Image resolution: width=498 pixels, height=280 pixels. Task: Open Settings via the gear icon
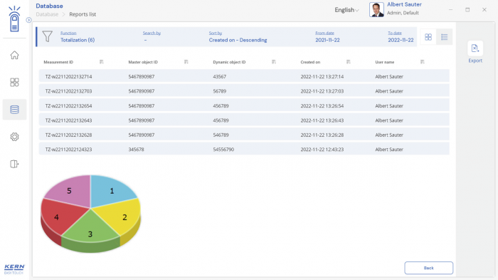pyautogui.click(x=14, y=137)
